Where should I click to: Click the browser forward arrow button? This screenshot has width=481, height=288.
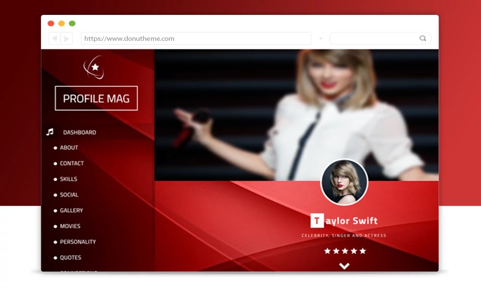[66, 38]
